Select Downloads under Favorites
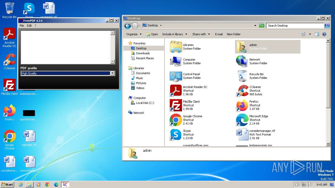The width and height of the screenshot is (335, 188). pos(143,53)
